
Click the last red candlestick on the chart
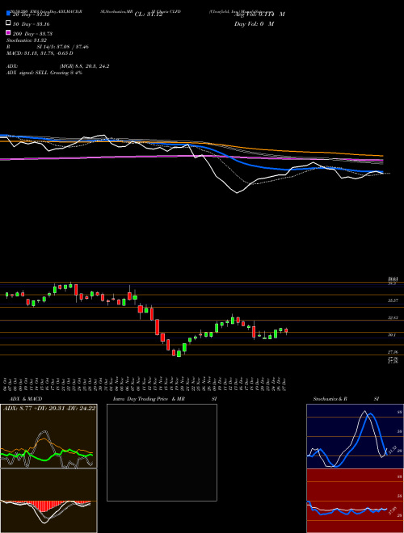[286, 331]
